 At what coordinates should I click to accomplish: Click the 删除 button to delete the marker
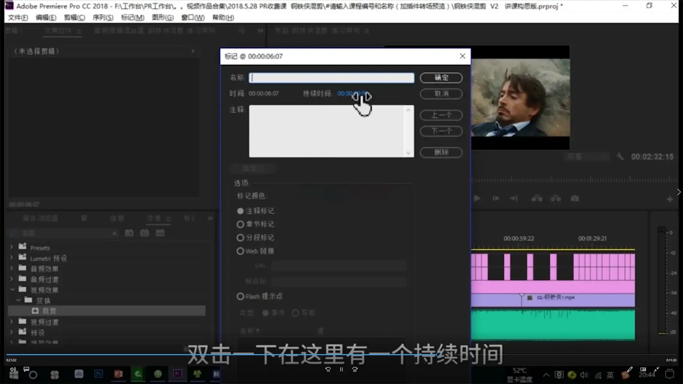[441, 153]
